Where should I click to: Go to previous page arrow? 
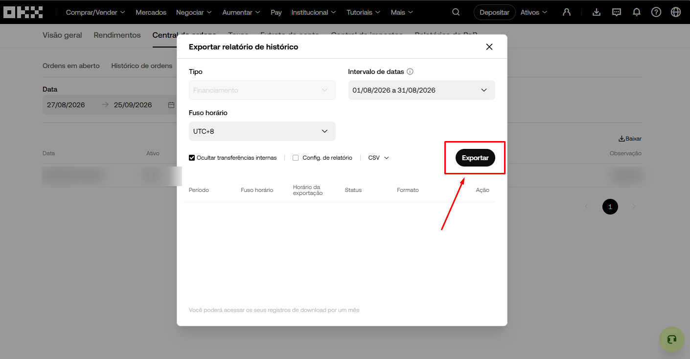pos(587,207)
